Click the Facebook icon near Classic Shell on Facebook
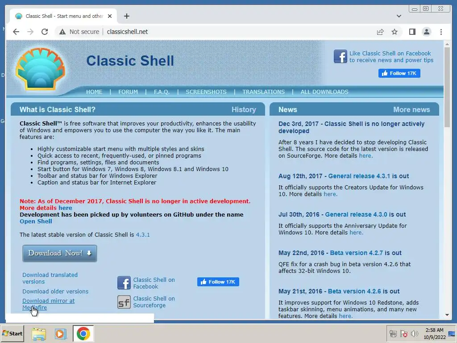457x343 pixels. [x=124, y=283]
